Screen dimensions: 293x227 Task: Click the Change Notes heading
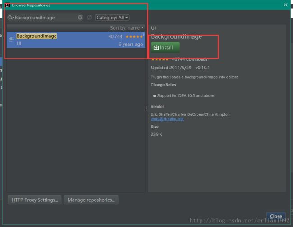coord(164,85)
